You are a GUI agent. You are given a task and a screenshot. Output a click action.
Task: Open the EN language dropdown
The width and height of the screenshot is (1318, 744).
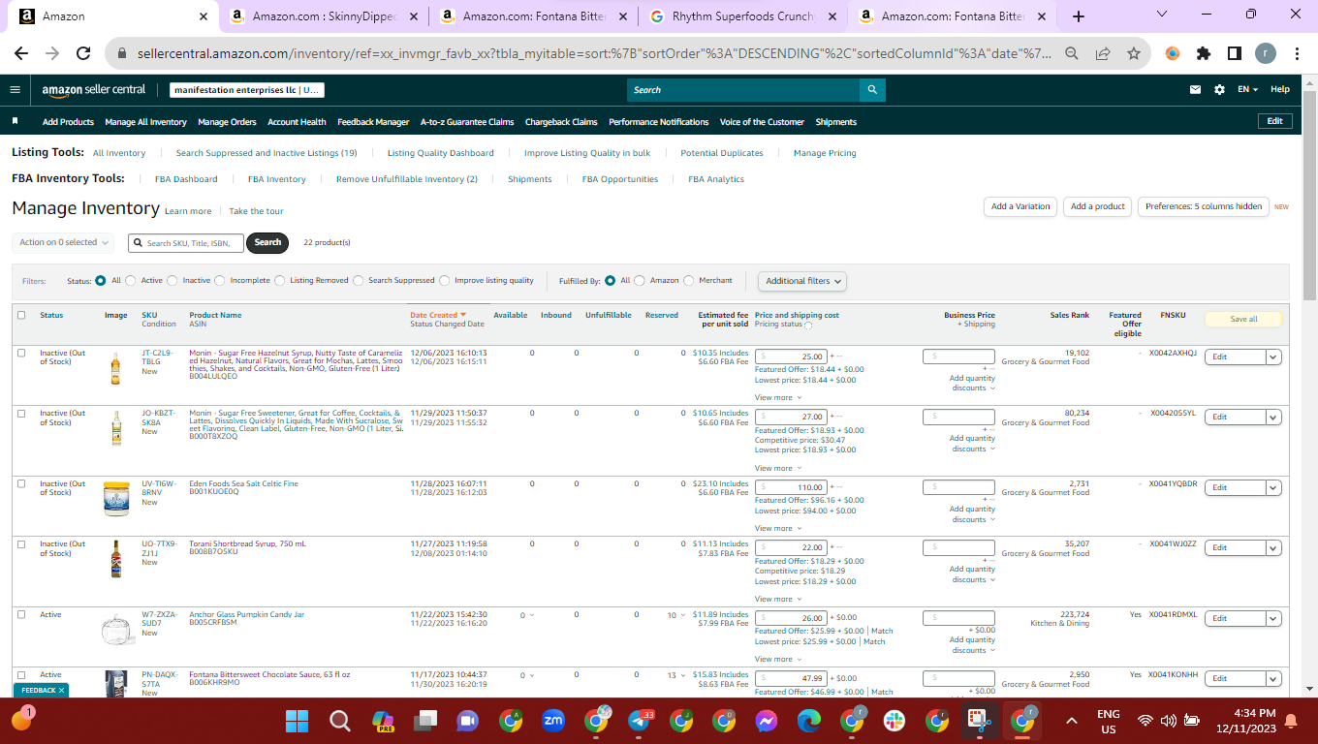[x=1248, y=89]
